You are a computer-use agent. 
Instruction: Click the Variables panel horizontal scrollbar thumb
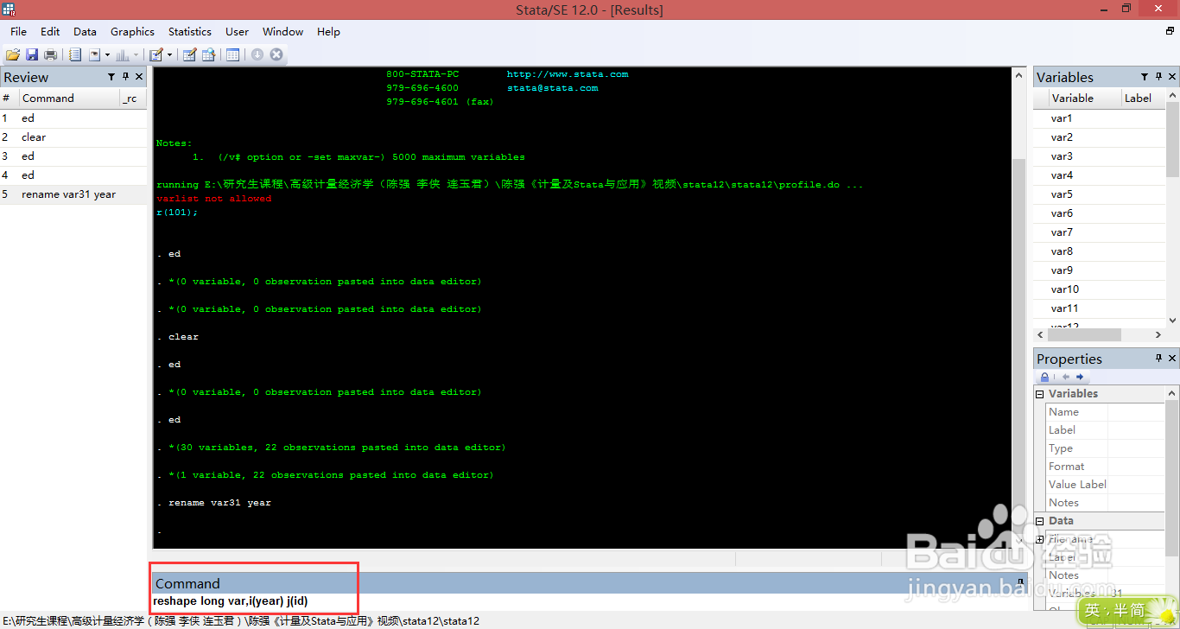click(x=1083, y=334)
